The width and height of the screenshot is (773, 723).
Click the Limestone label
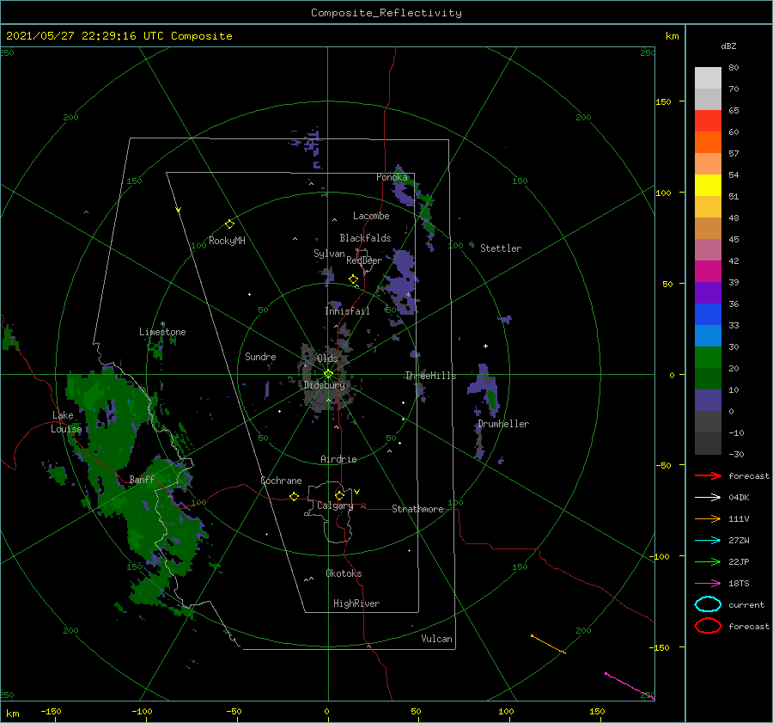point(162,332)
